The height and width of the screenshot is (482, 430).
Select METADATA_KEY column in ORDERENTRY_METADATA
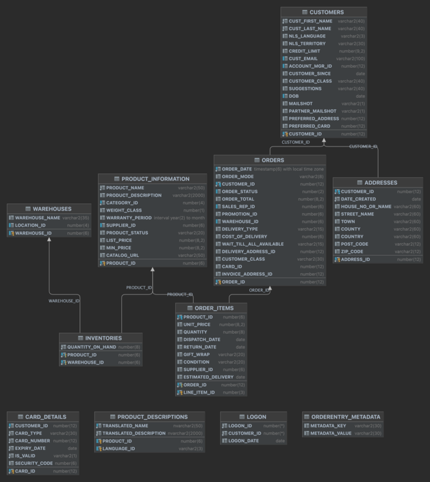[326, 426]
